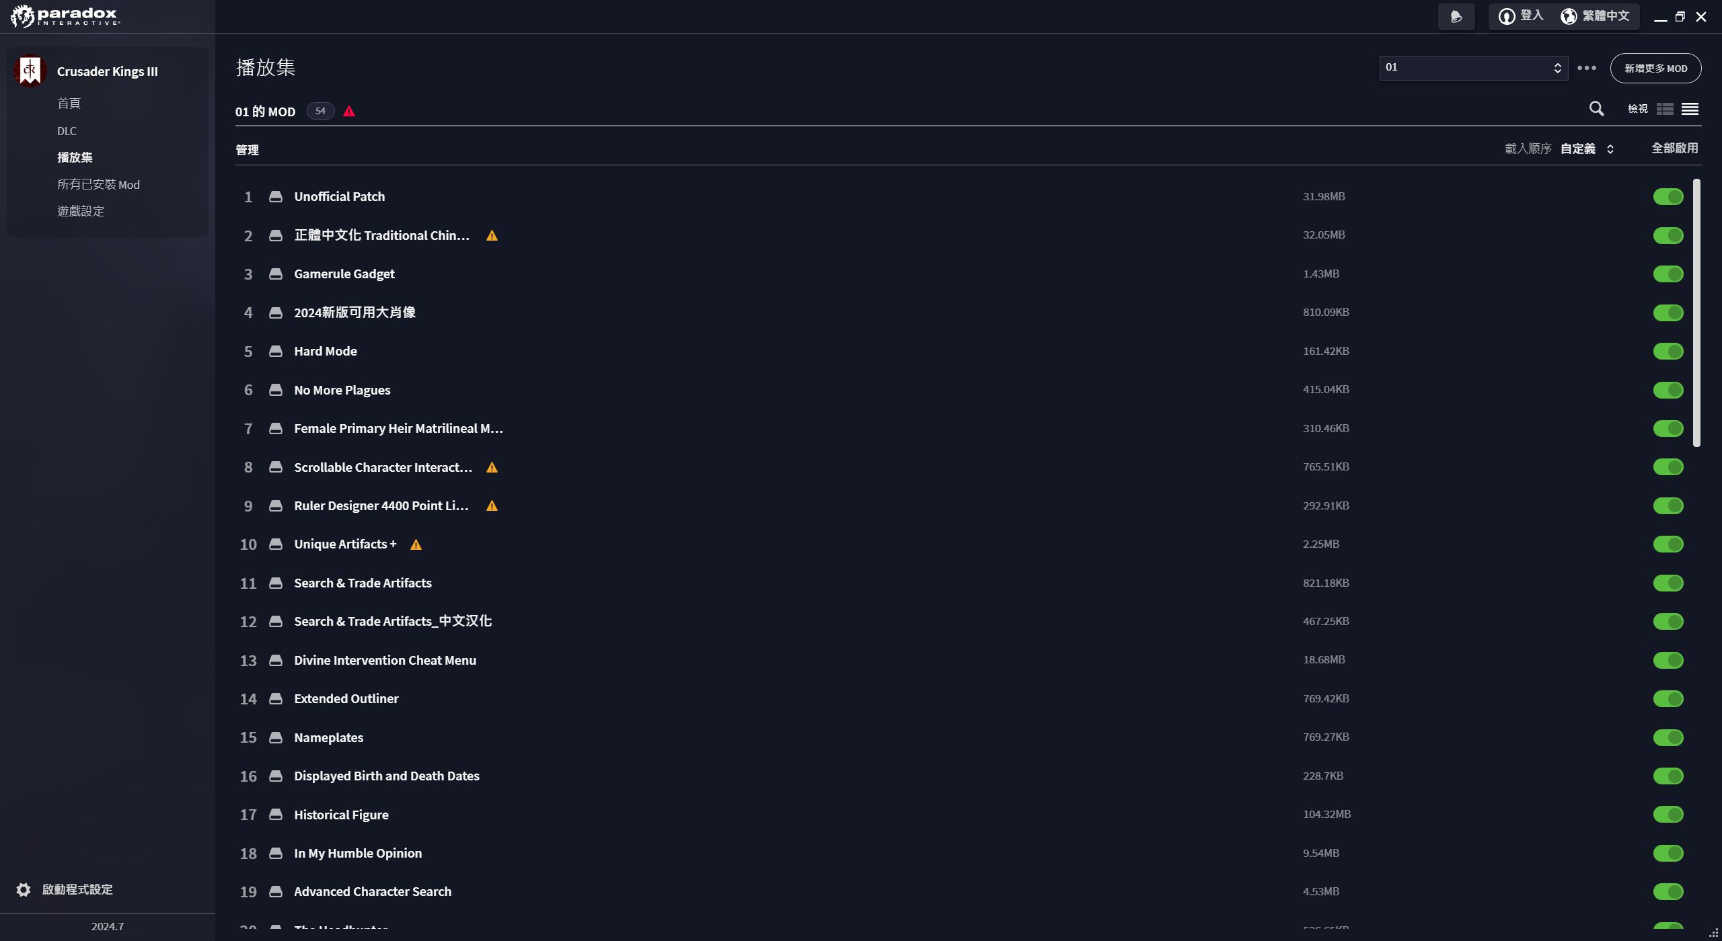Screen dimensions: 1722x941
Task: Click the Paradox Interactive logo
Action: [65, 16]
